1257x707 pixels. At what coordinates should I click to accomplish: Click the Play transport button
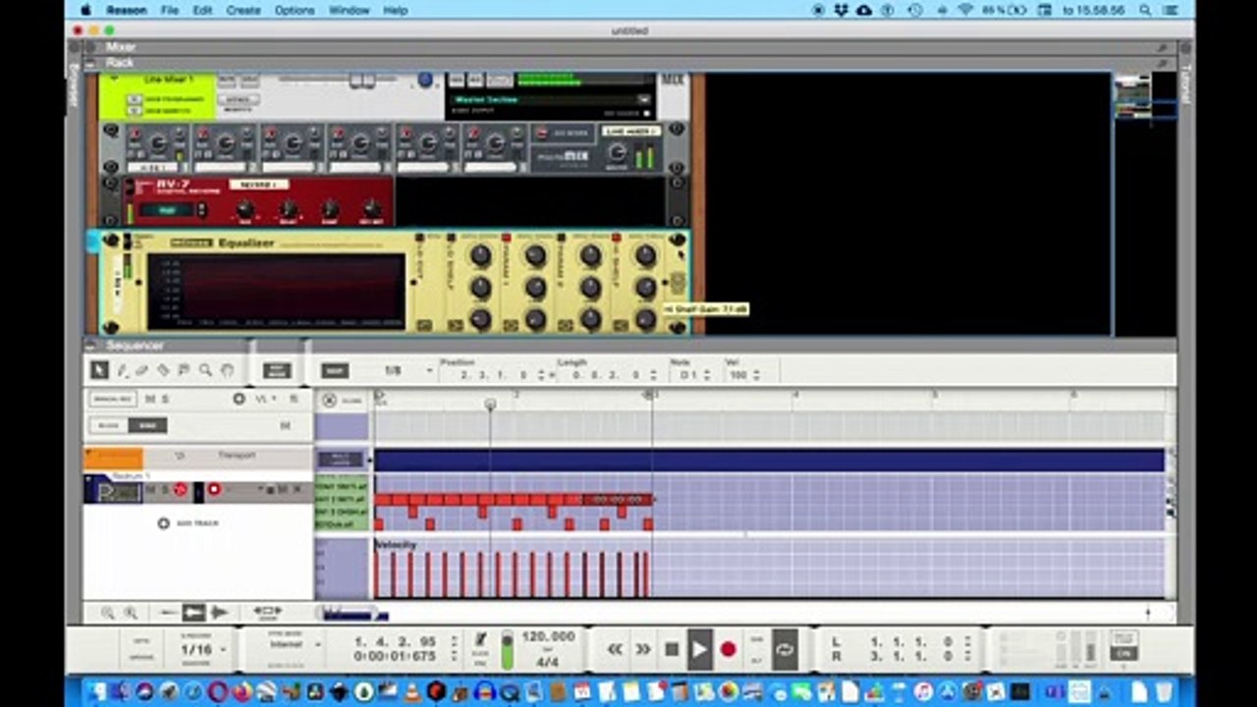click(699, 649)
